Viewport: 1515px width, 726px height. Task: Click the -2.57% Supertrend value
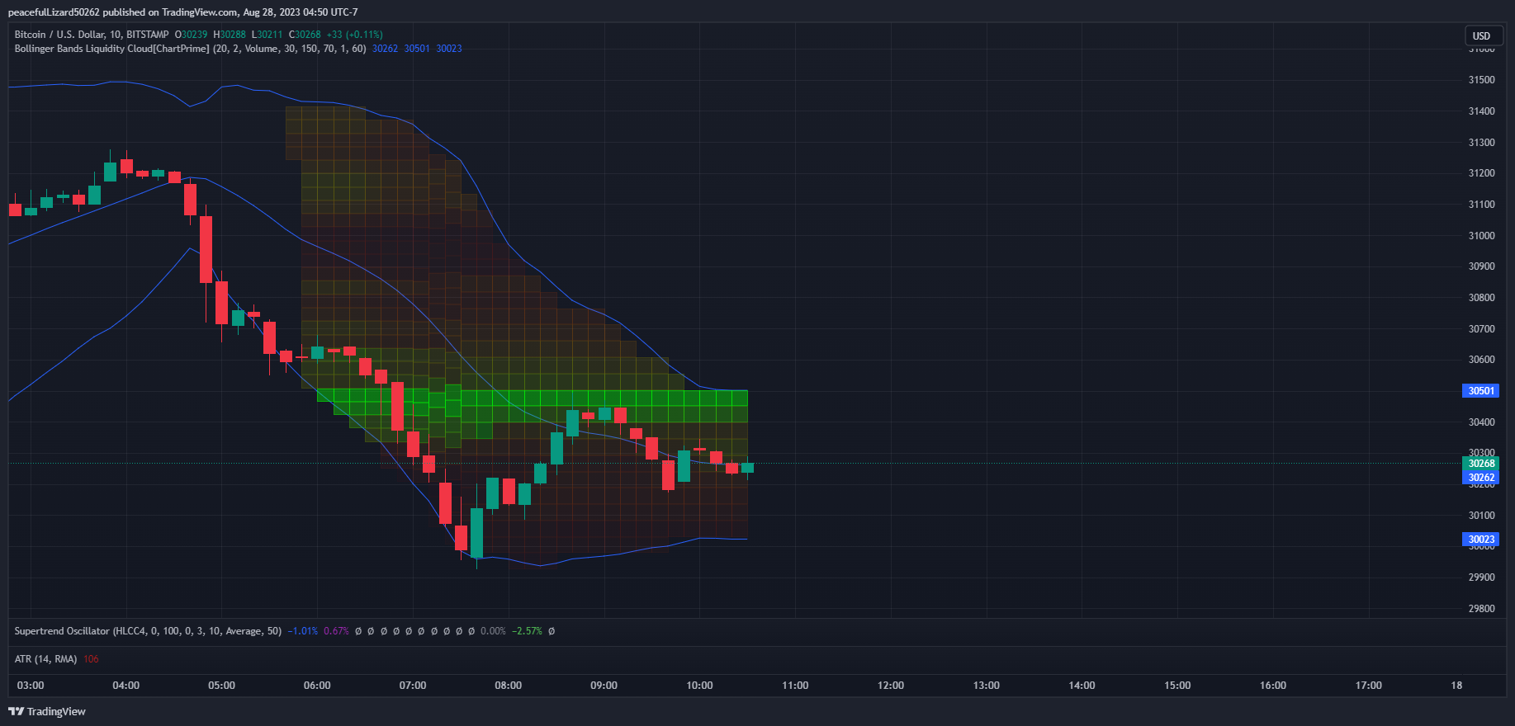[527, 631]
